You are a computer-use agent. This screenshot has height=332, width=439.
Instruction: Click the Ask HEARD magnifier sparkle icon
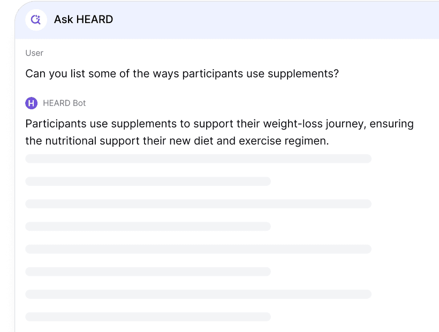pos(36,20)
